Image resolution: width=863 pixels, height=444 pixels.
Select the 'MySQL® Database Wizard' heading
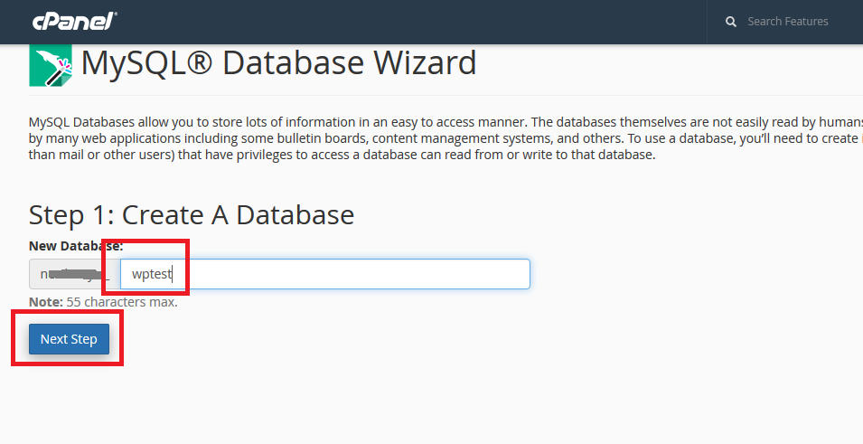[278, 62]
